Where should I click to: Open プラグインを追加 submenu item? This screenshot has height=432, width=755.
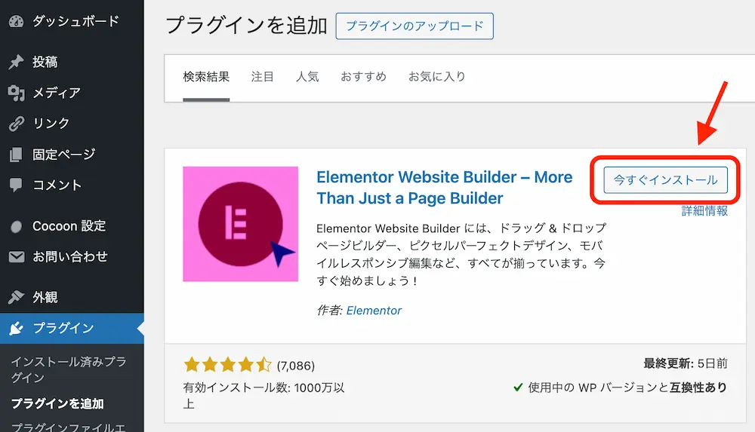click(x=57, y=403)
